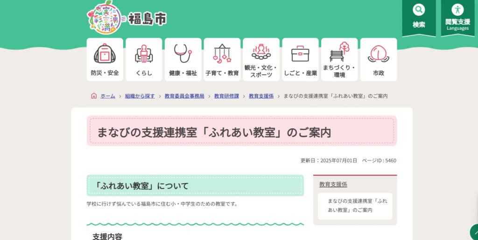Select the 福島市 site title text
This screenshot has width=478, height=240.
point(148,19)
